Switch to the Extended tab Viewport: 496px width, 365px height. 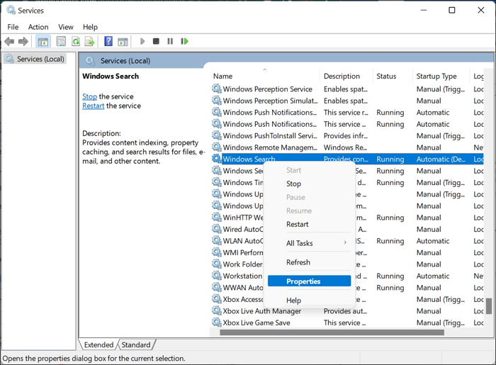[x=98, y=344]
